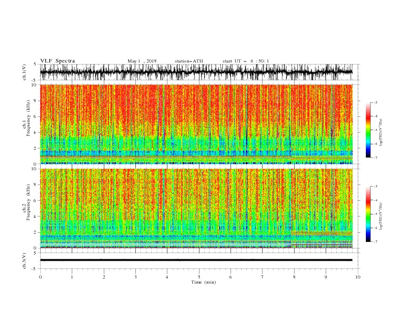The width and height of the screenshot is (403, 311).
Task: Click inside the ch.1 frequency spectrogram
Action: [196, 124]
